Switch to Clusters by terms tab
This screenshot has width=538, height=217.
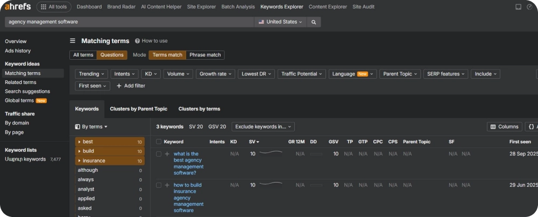(x=200, y=109)
